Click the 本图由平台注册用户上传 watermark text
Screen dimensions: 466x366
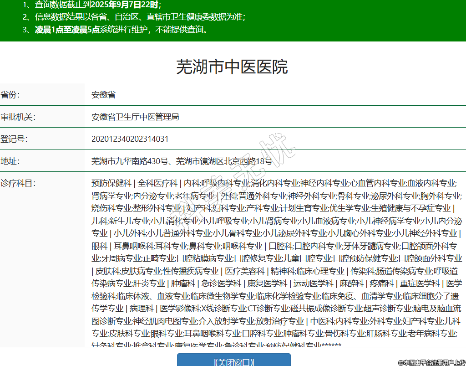click(431, 362)
